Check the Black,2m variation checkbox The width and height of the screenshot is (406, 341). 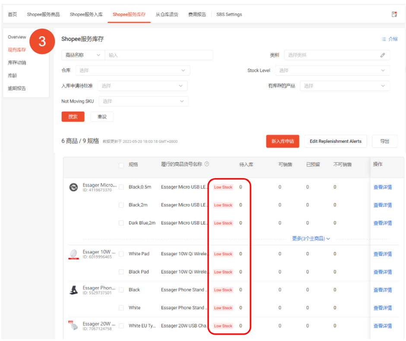tap(121, 205)
